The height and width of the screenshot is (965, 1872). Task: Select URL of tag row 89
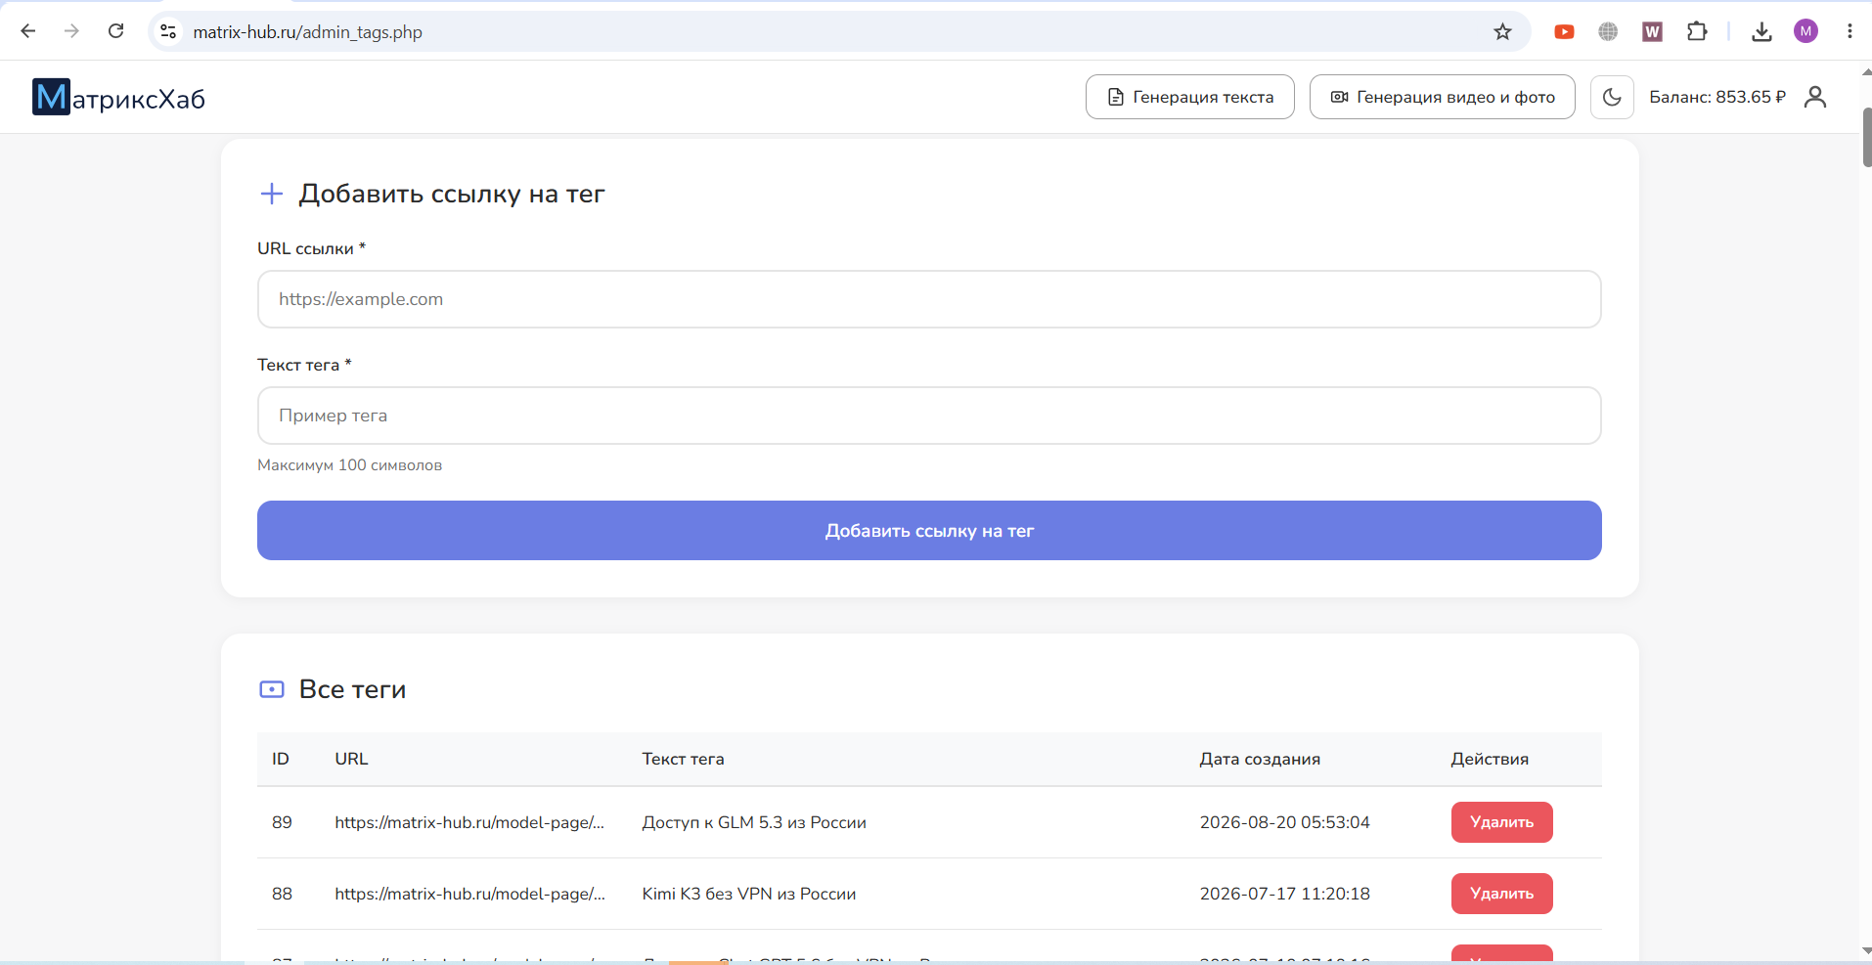469,822
